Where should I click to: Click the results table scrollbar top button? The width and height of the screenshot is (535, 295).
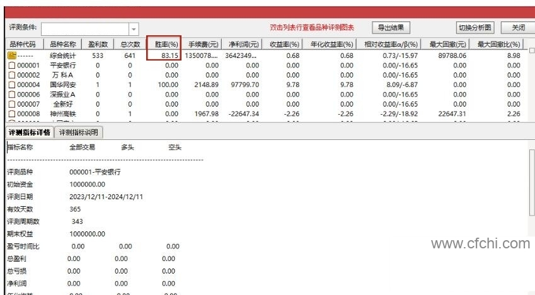pyautogui.click(x=532, y=50)
